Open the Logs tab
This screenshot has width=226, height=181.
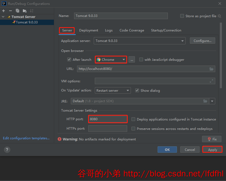coord(109,30)
